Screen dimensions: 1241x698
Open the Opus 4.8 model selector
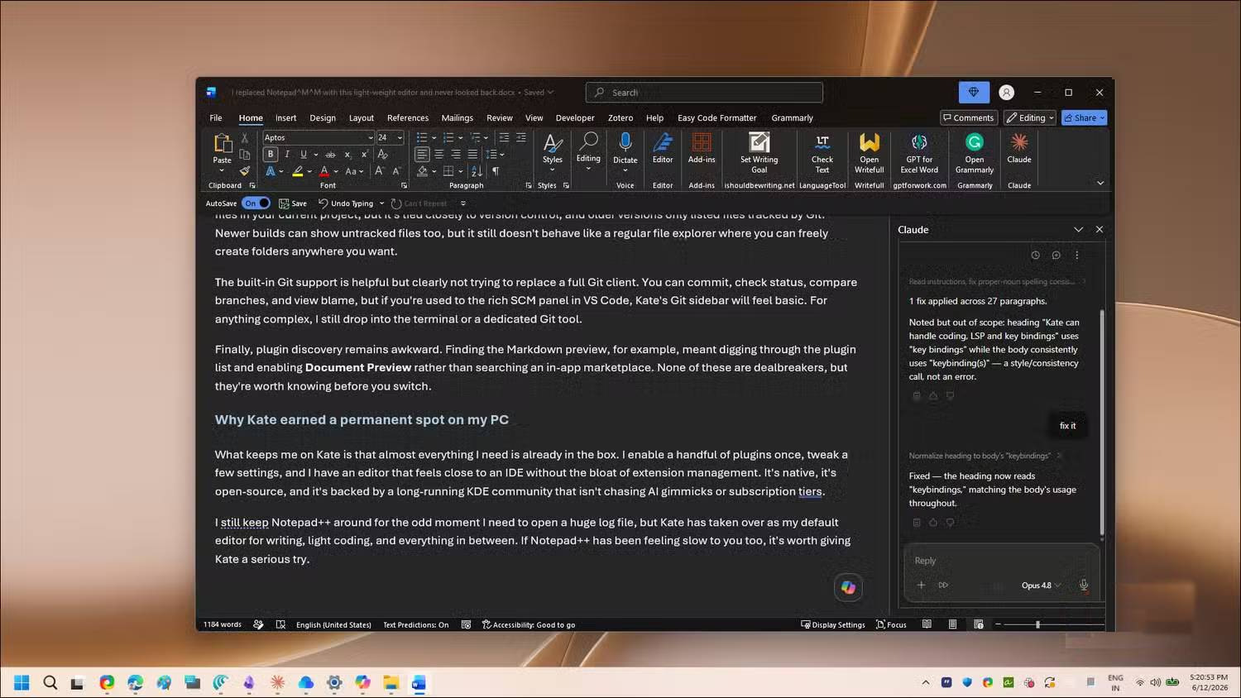(x=1041, y=585)
